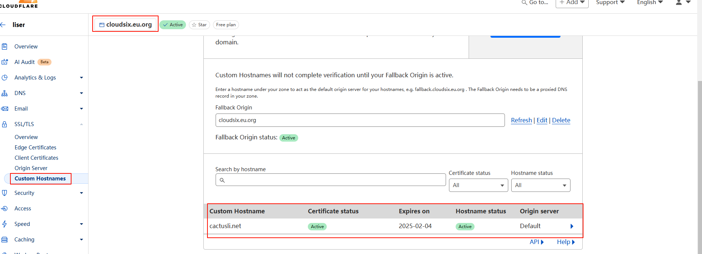702x254 pixels.
Task: Click the Refresh link for Fallback Origin
Action: pos(521,120)
